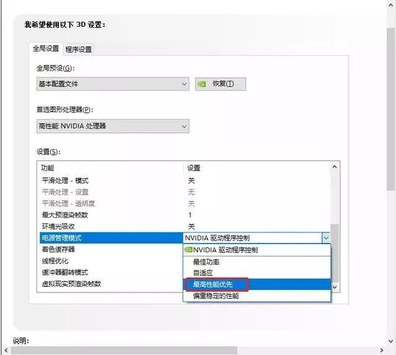Select the 全局设置 tab
The image size is (396, 355).
tap(46, 48)
